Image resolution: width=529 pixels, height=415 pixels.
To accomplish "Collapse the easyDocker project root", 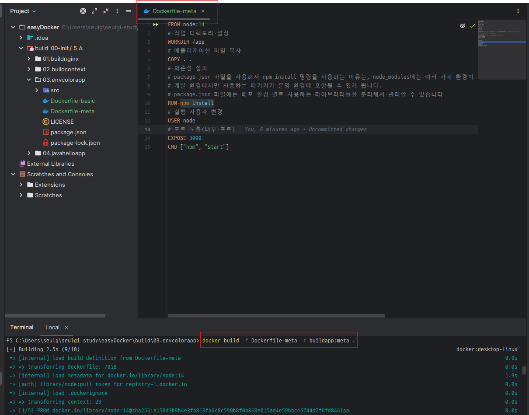I will 13,27.
